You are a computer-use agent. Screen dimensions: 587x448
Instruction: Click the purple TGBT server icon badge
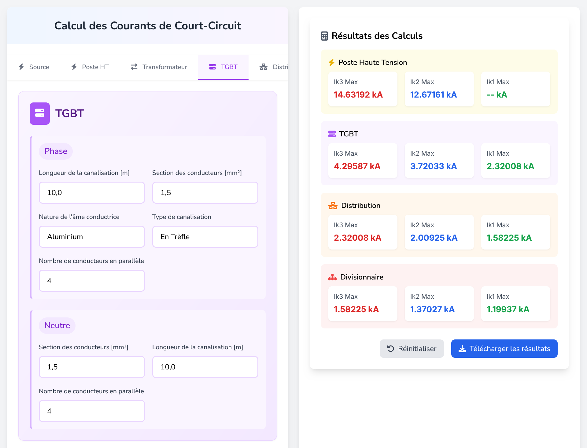click(x=40, y=113)
